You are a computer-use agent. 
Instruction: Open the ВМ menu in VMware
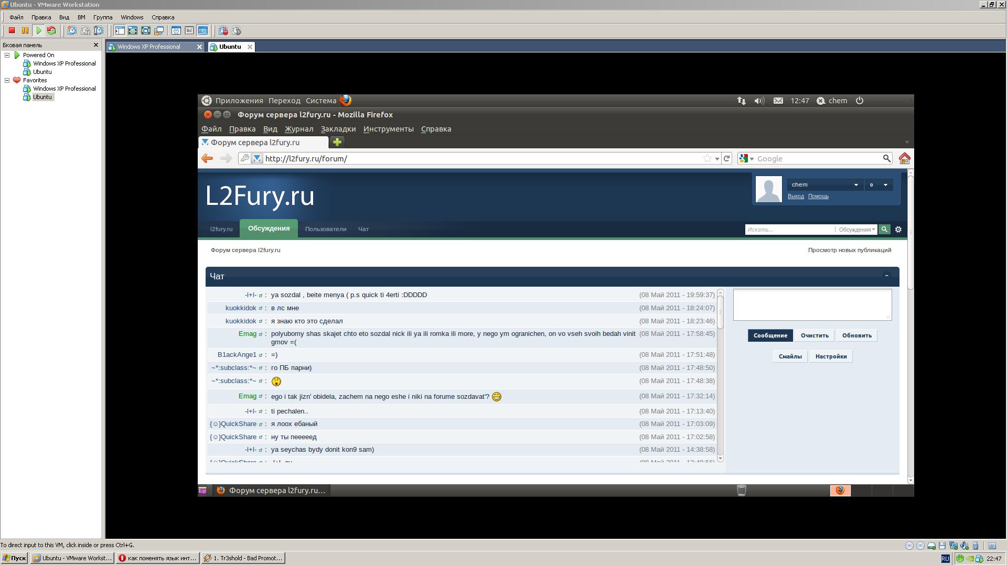coord(81,17)
